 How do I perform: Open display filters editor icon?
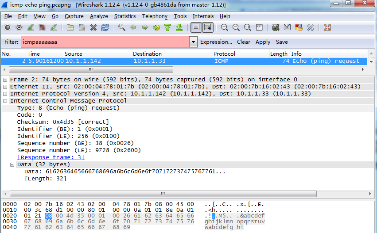tap(287, 27)
